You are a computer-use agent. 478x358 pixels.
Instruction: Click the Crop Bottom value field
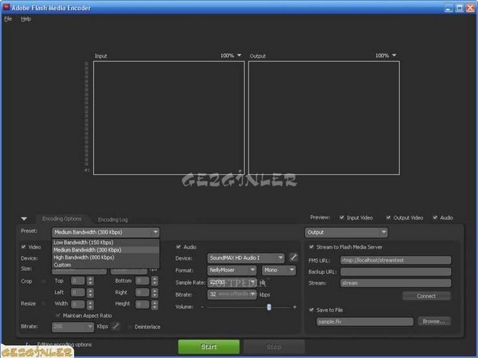click(x=142, y=281)
